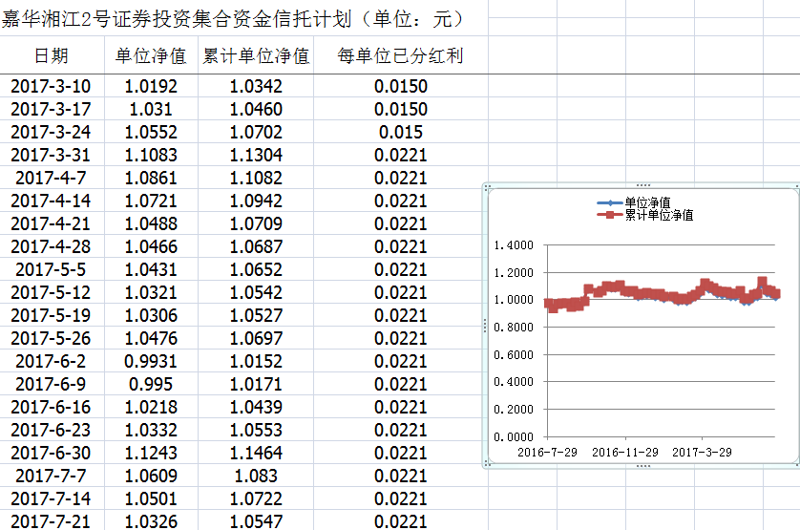Viewport: 800px width, 530px height.
Task: Click the 每单位已分红利 header cell
Action: [x=400, y=56]
